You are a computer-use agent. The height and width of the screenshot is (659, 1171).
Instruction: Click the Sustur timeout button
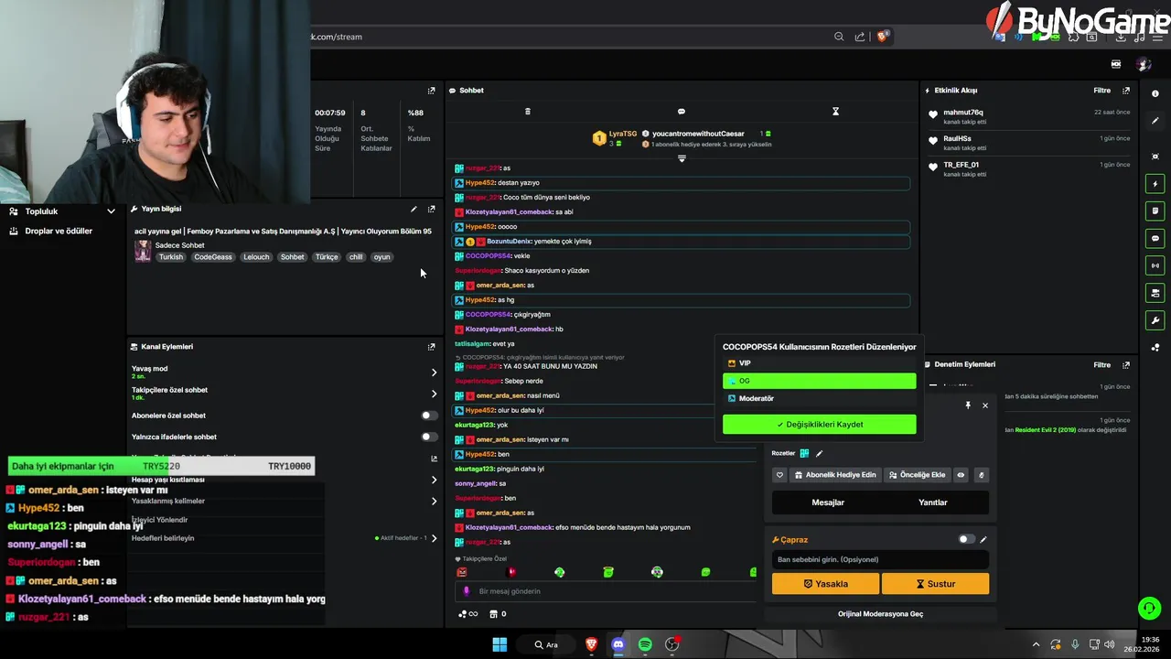(x=935, y=584)
